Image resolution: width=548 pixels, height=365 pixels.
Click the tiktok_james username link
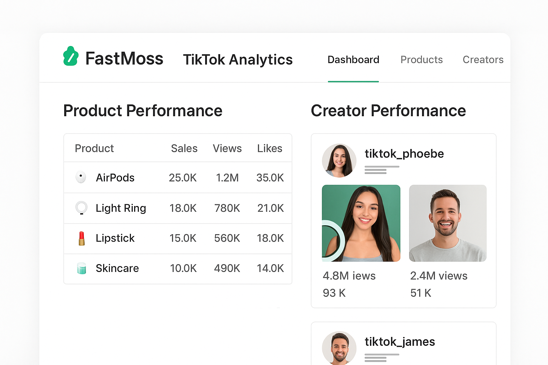[400, 342]
